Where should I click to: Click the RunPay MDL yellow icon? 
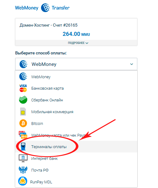point(23,181)
